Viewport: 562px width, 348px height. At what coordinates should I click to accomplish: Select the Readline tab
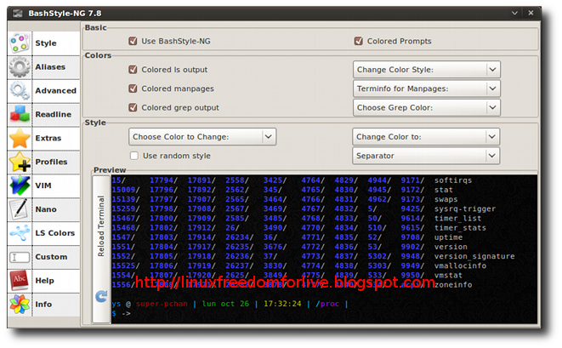(x=43, y=114)
